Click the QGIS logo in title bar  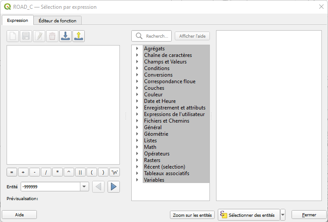7,7
